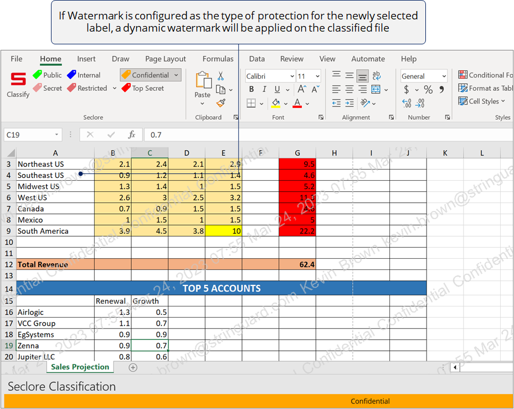
Task: Apply Accounting dollar number format
Action: coord(407,89)
